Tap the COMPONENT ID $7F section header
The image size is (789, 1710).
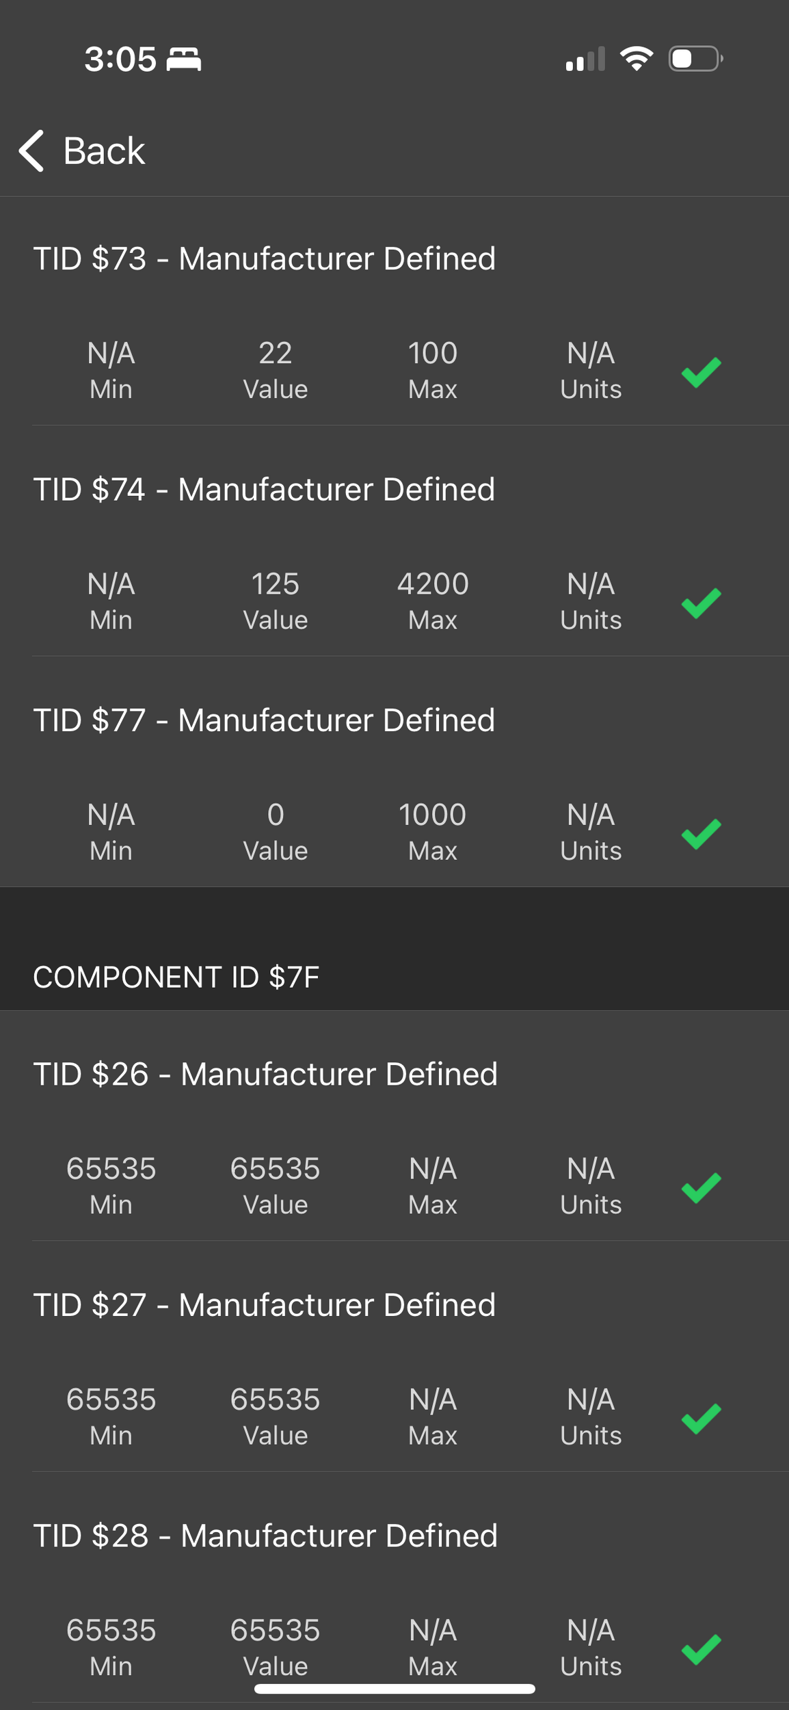pos(176,977)
